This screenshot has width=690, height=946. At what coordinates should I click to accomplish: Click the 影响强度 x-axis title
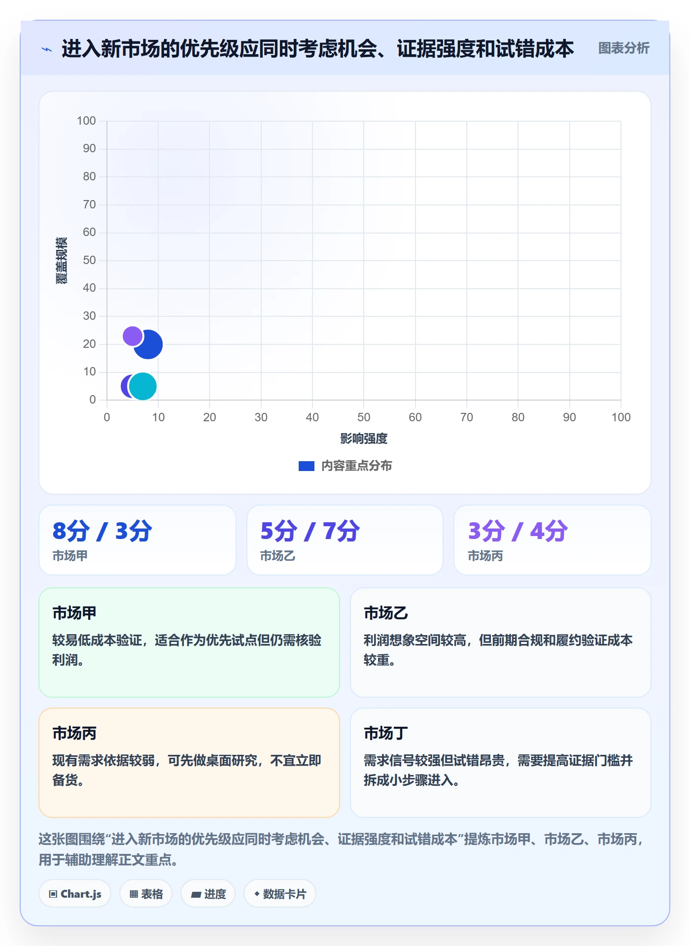(364, 439)
